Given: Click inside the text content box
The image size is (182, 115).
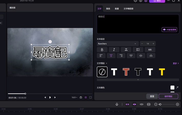Looking at the screenshot, I should tap(138, 24).
